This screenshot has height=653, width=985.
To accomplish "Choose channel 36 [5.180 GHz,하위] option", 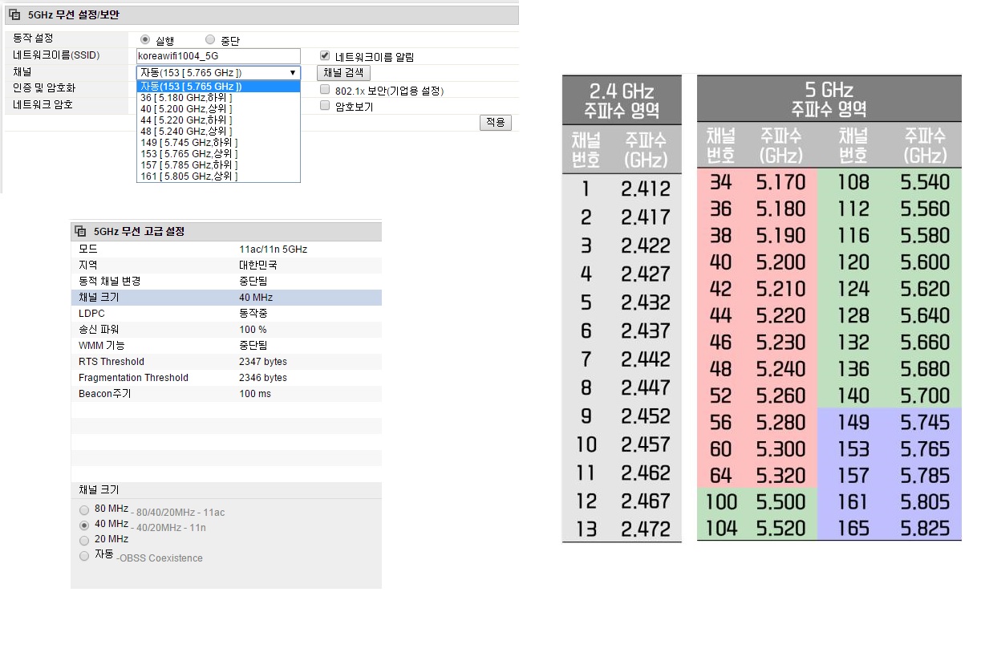I will tap(218, 97).
